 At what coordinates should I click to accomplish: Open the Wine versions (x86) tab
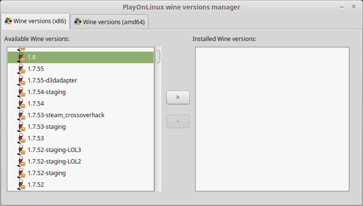click(x=35, y=21)
